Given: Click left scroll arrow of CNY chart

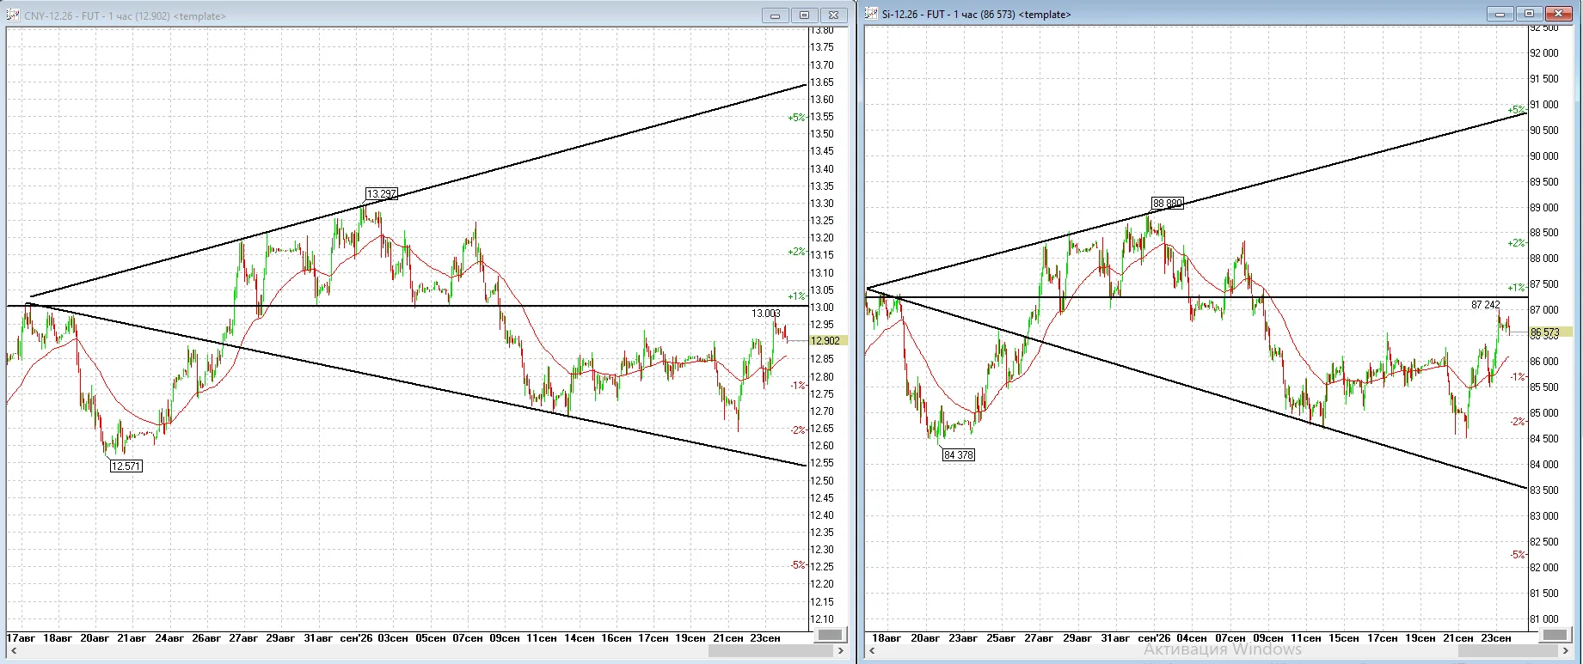Looking at the screenshot, I should (13, 651).
